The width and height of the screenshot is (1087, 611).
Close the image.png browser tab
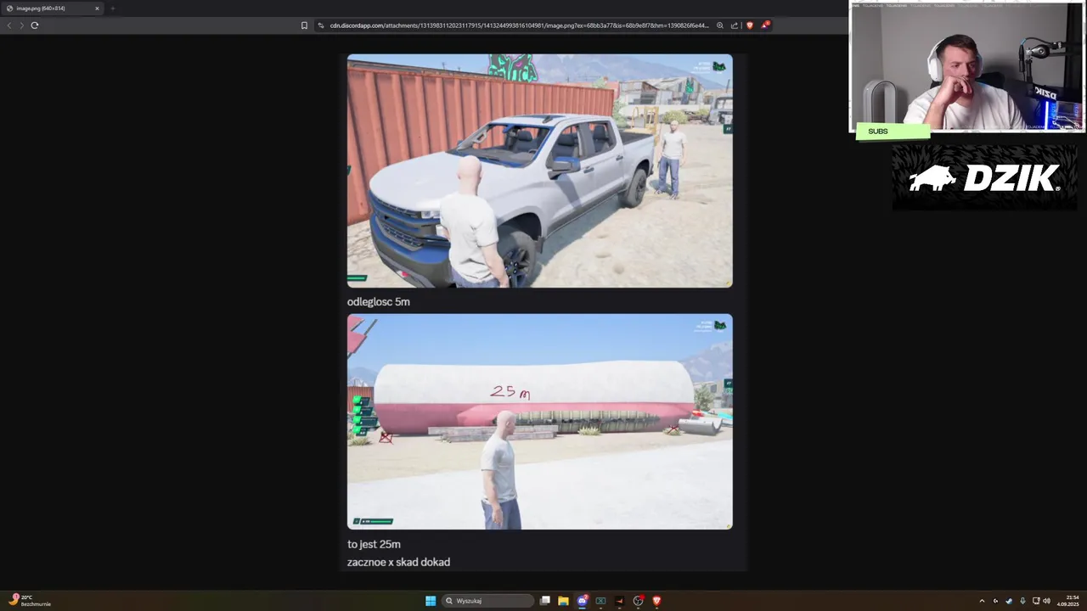tap(97, 8)
